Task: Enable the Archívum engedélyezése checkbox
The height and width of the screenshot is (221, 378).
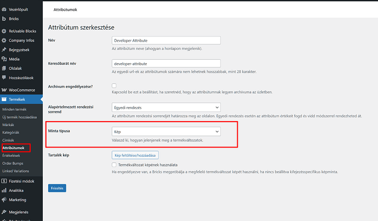Action: [x=114, y=86]
